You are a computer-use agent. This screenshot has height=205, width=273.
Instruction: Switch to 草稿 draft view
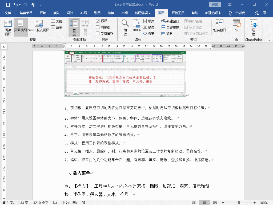[57, 27]
